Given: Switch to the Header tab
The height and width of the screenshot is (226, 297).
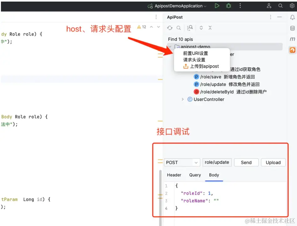Looking at the screenshot, I should (174, 175).
